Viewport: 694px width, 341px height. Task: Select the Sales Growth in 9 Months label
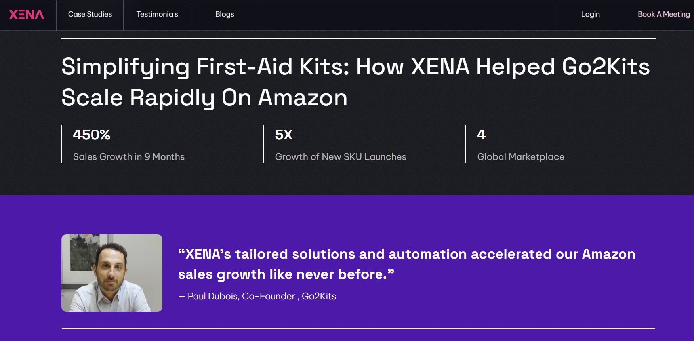point(128,157)
